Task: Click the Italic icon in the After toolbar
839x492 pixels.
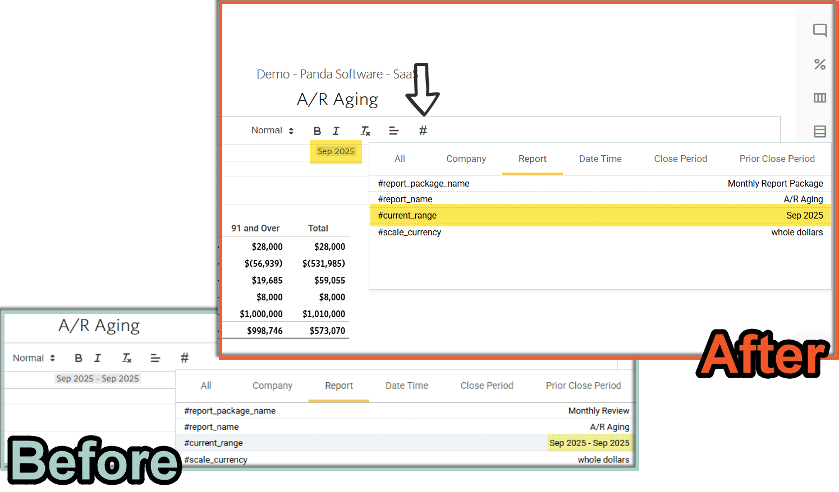Action: coord(336,131)
